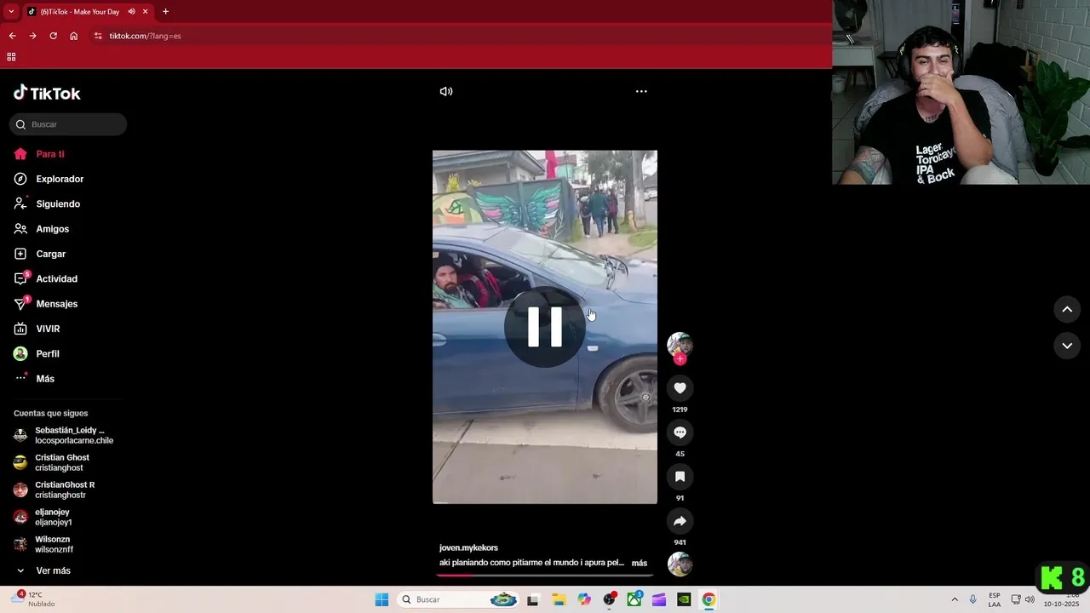
Task: Show hidden system tray icons
Action: [955, 599]
